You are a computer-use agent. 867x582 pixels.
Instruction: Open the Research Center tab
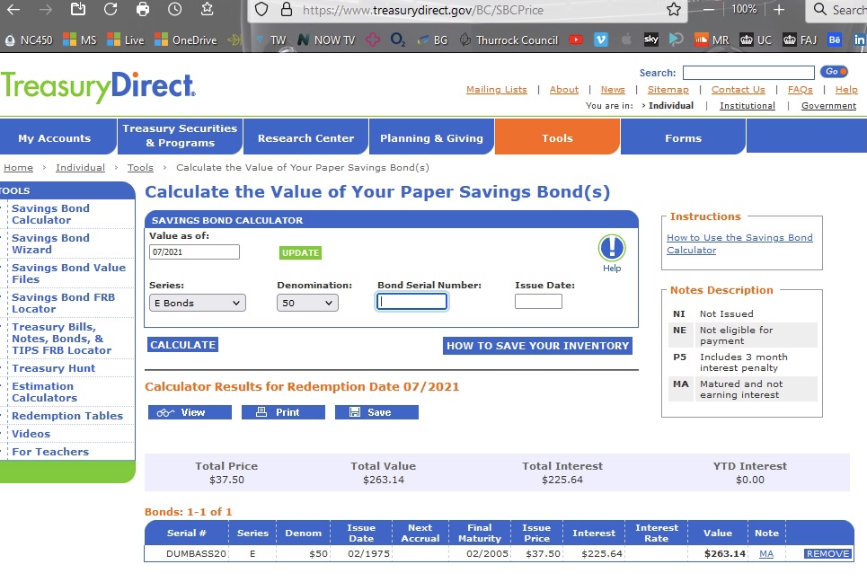point(305,138)
